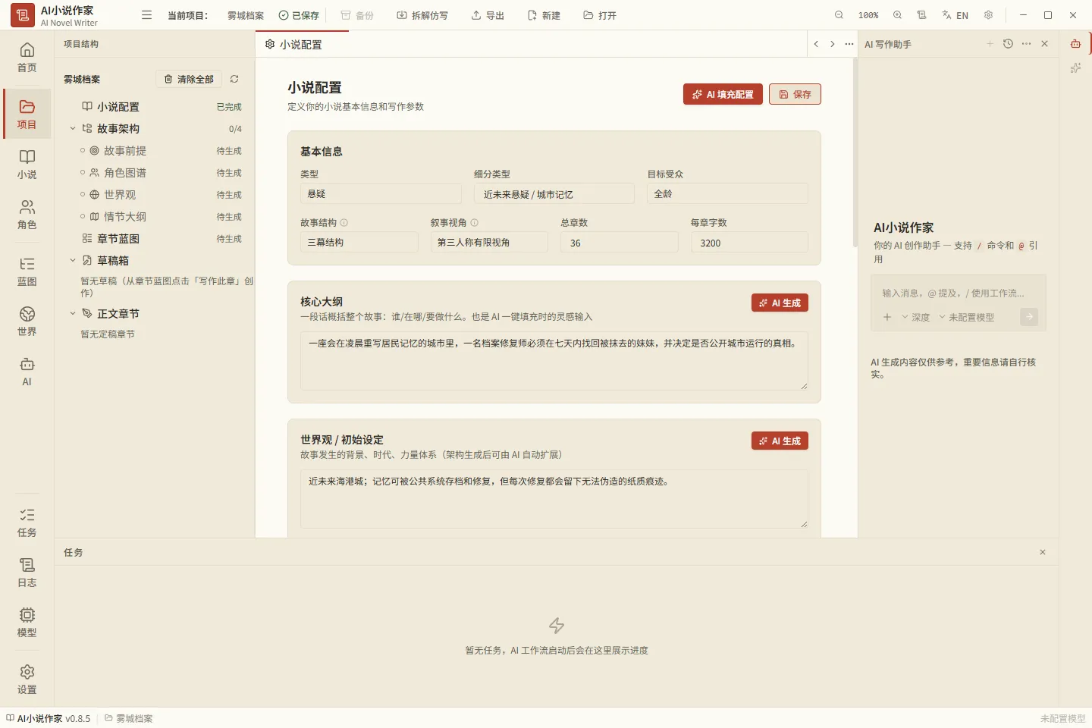Collapse the 正文章节 tree node
Image resolution: width=1092 pixels, height=728 pixels.
tap(73, 313)
